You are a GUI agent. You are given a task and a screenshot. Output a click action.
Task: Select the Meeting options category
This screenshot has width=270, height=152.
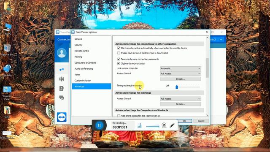(x=92, y=57)
